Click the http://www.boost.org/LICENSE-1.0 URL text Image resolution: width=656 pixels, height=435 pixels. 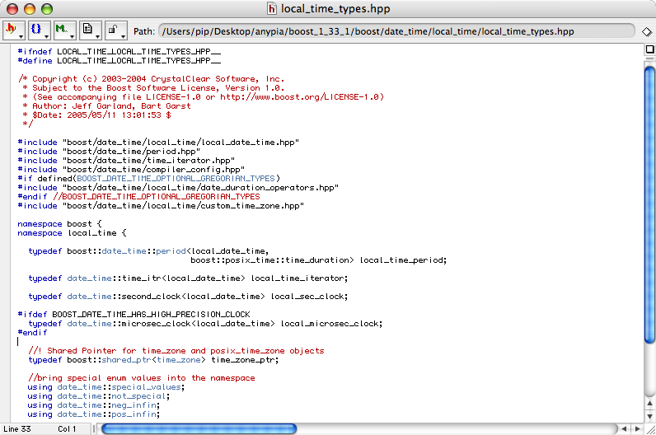[x=299, y=97]
